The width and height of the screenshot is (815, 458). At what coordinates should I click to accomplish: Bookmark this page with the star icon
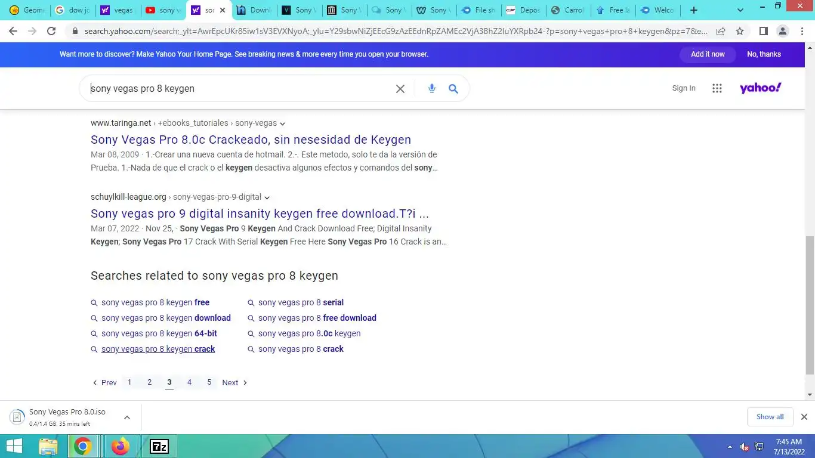click(740, 31)
